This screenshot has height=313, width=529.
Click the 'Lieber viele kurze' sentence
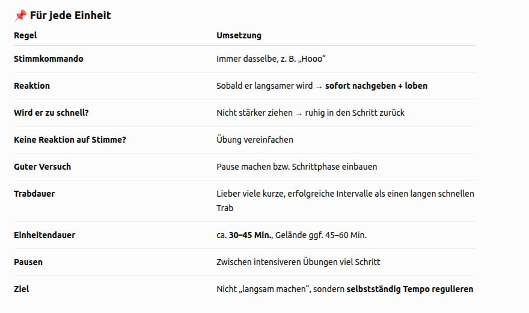[345, 201]
